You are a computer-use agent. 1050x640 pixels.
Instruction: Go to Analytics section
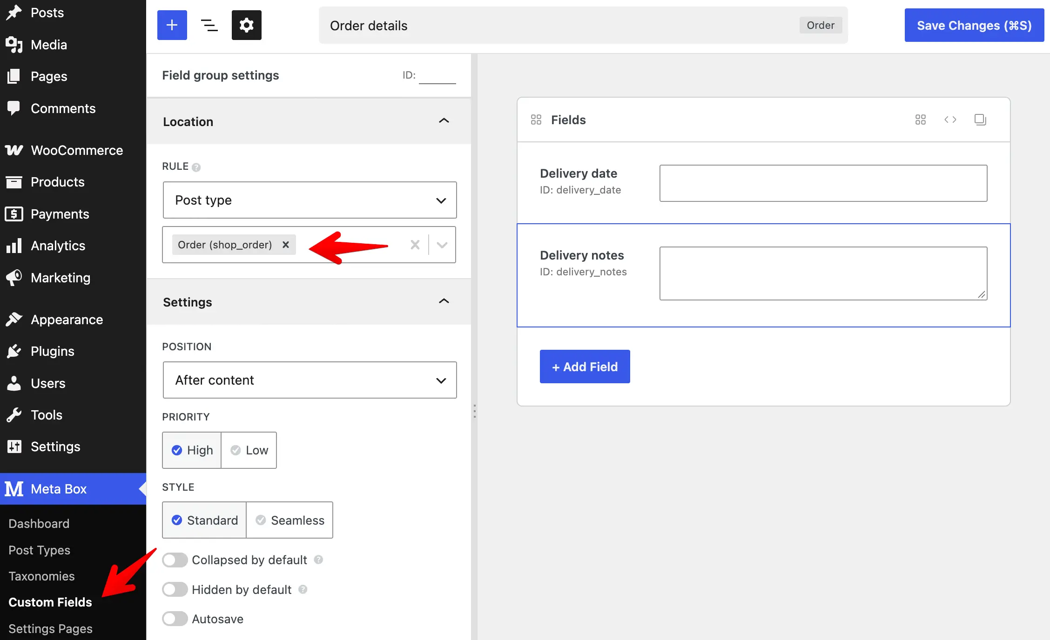73,246
